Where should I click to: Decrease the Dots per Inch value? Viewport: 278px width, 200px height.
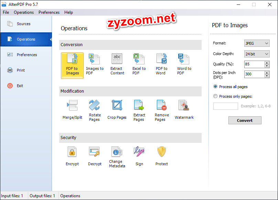pos(267,76)
